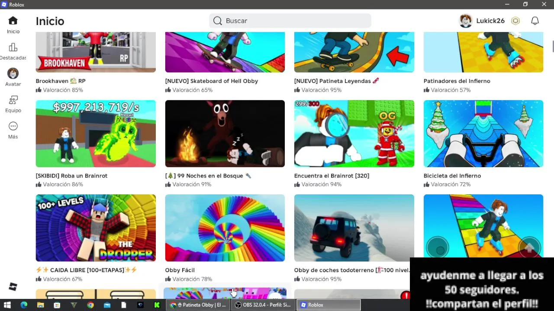Open Lukick26 profile name link
This screenshot has height=311, width=554.
pos(490,21)
